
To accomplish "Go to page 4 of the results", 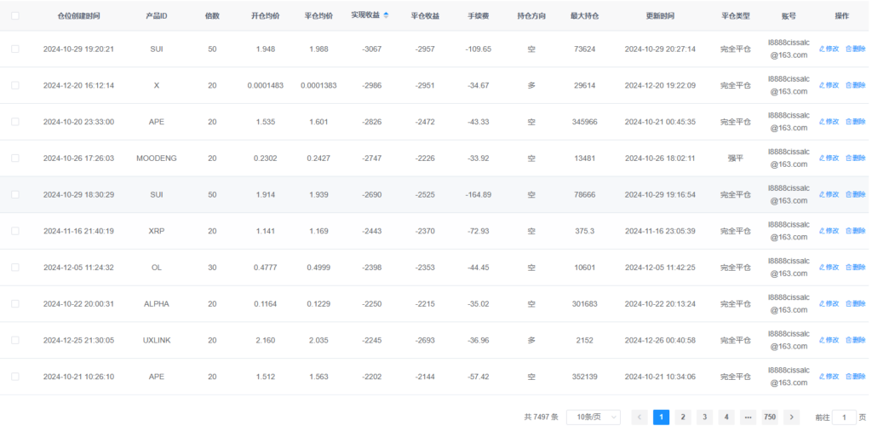I will pos(726,417).
